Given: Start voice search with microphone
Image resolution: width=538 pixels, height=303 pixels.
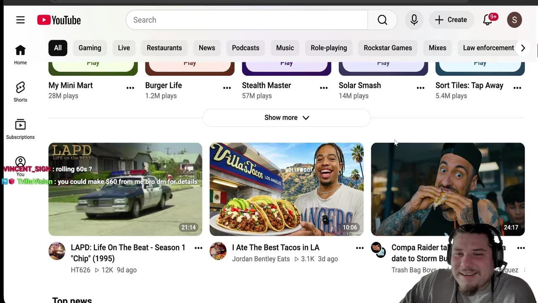Looking at the screenshot, I should (414, 20).
